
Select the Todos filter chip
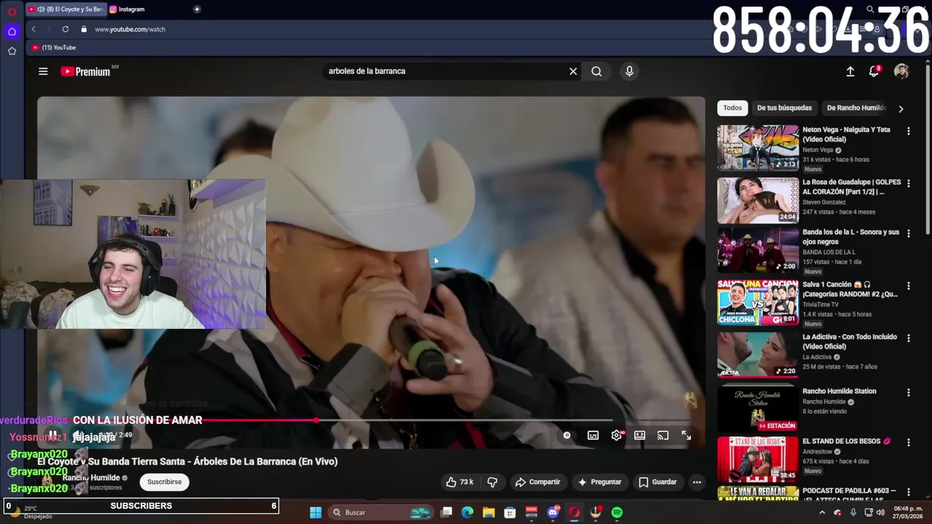pyautogui.click(x=732, y=108)
